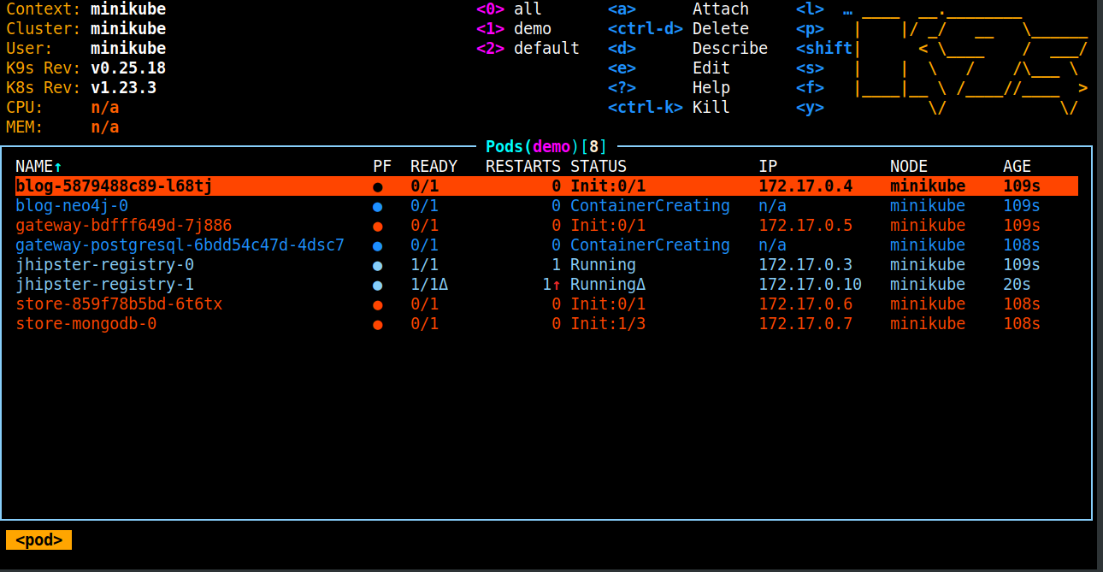
Task: Click the restart arrow indicator on jhipster-registry-1
Action: click(x=557, y=286)
